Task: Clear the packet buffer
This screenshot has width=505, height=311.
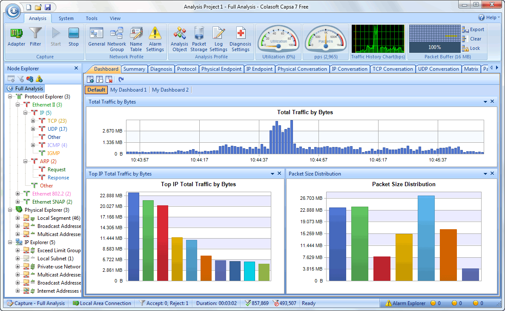Action: coord(472,39)
